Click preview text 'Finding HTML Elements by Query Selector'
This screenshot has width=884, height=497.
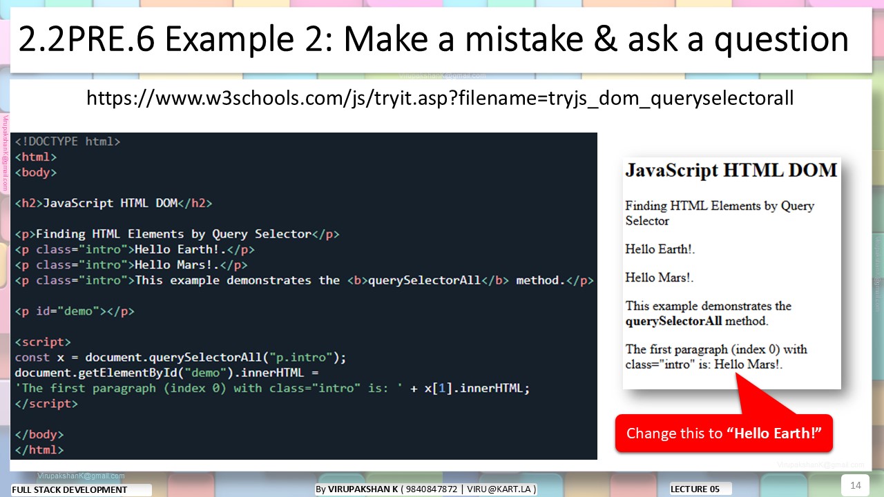[x=720, y=213]
